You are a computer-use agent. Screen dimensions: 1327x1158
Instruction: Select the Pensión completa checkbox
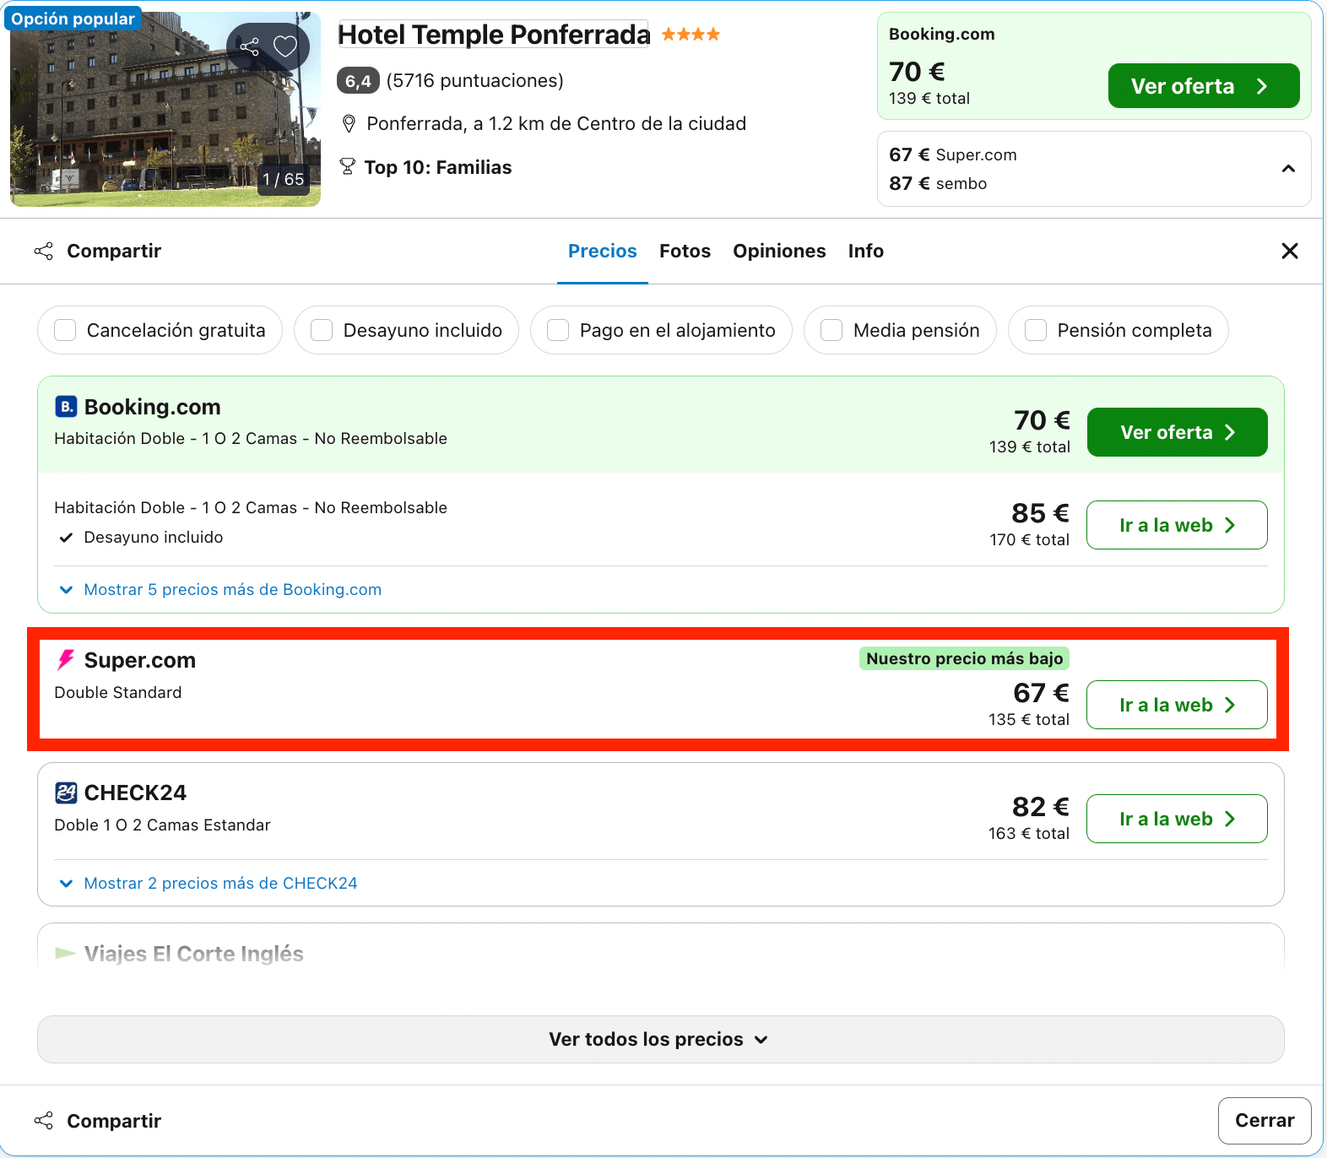1036,330
